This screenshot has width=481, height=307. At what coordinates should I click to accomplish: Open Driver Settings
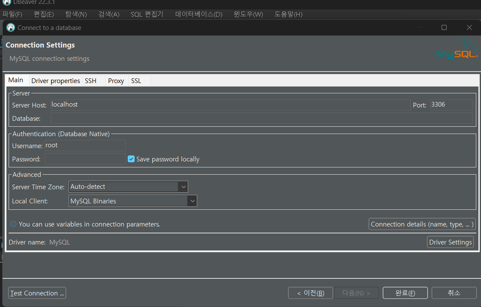pyautogui.click(x=450, y=242)
